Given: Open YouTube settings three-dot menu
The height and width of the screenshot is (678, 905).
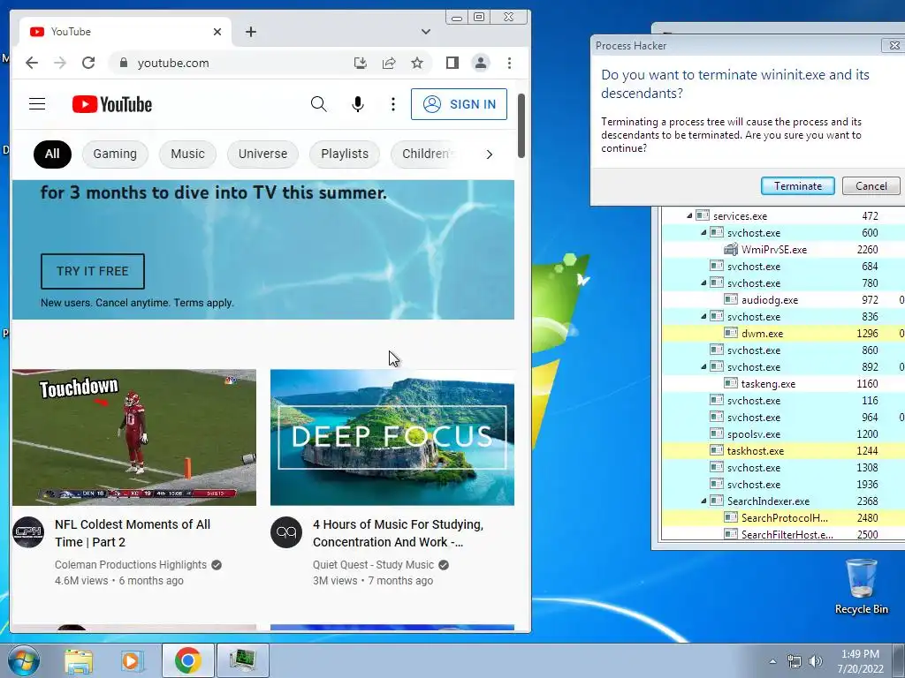Looking at the screenshot, I should click(x=393, y=104).
